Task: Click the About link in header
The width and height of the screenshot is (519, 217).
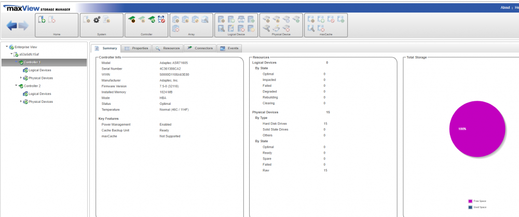Action: [505, 8]
